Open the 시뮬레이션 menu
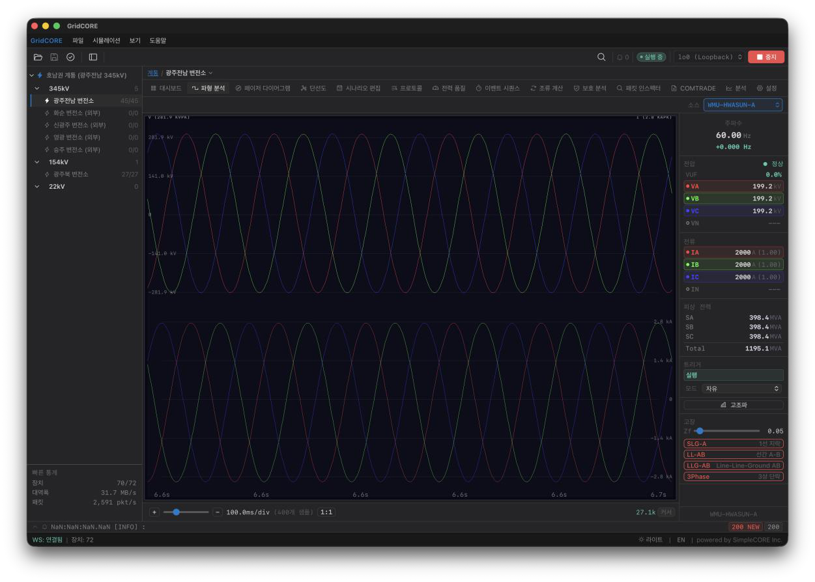The image size is (815, 582). pyautogui.click(x=106, y=40)
